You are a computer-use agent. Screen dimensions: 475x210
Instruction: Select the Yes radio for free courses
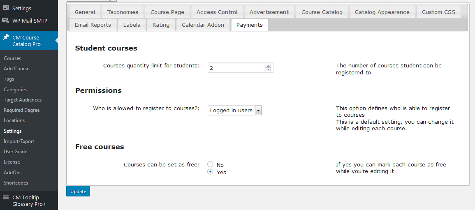tap(210, 172)
